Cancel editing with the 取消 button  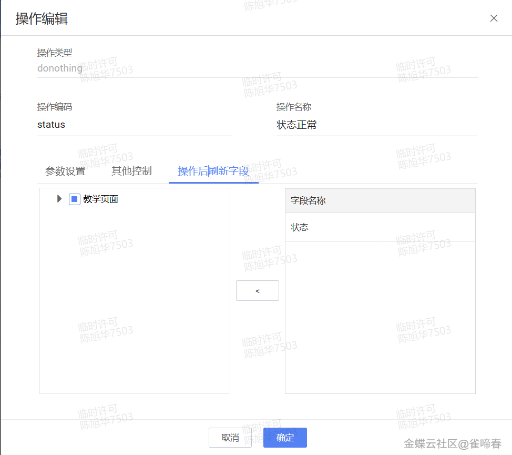pyautogui.click(x=230, y=437)
